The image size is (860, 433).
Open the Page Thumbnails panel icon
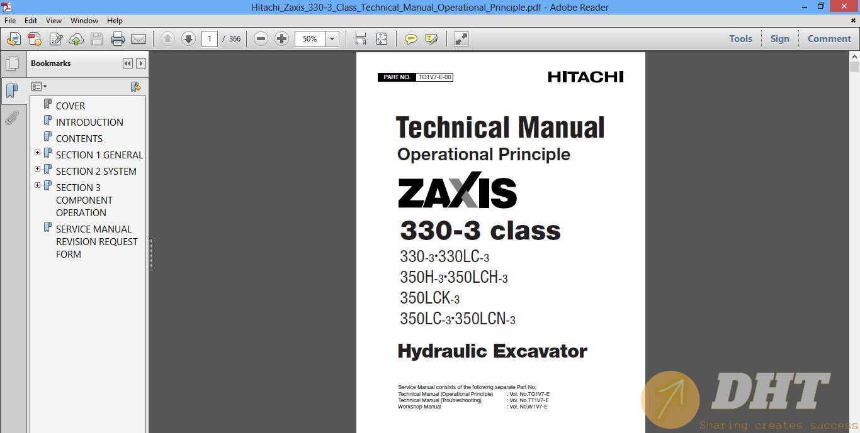[x=12, y=63]
